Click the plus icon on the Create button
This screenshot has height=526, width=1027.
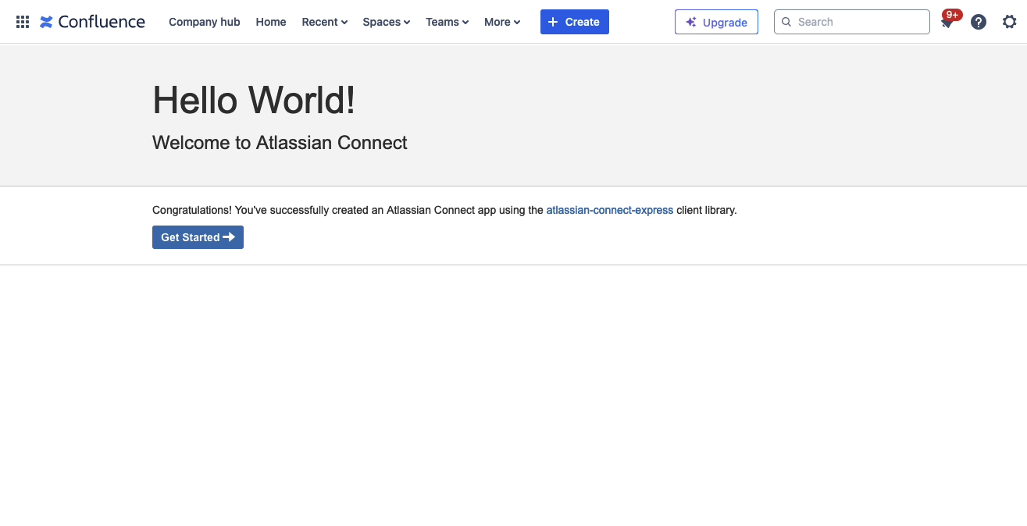tap(555, 21)
